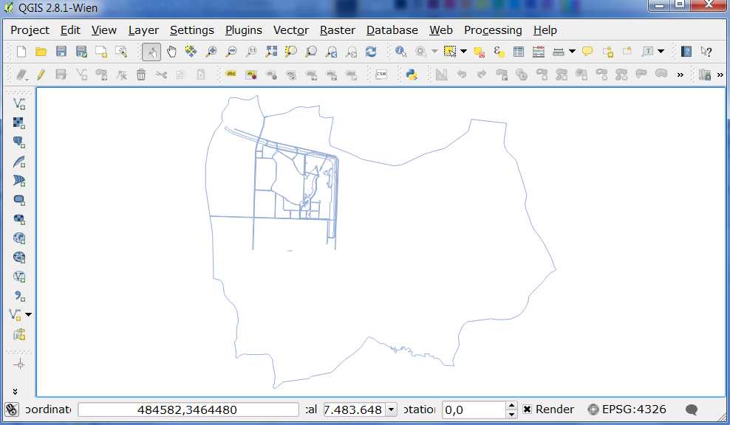Add vector layer from left sidebar
730x425 pixels.
[x=19, y=104]
